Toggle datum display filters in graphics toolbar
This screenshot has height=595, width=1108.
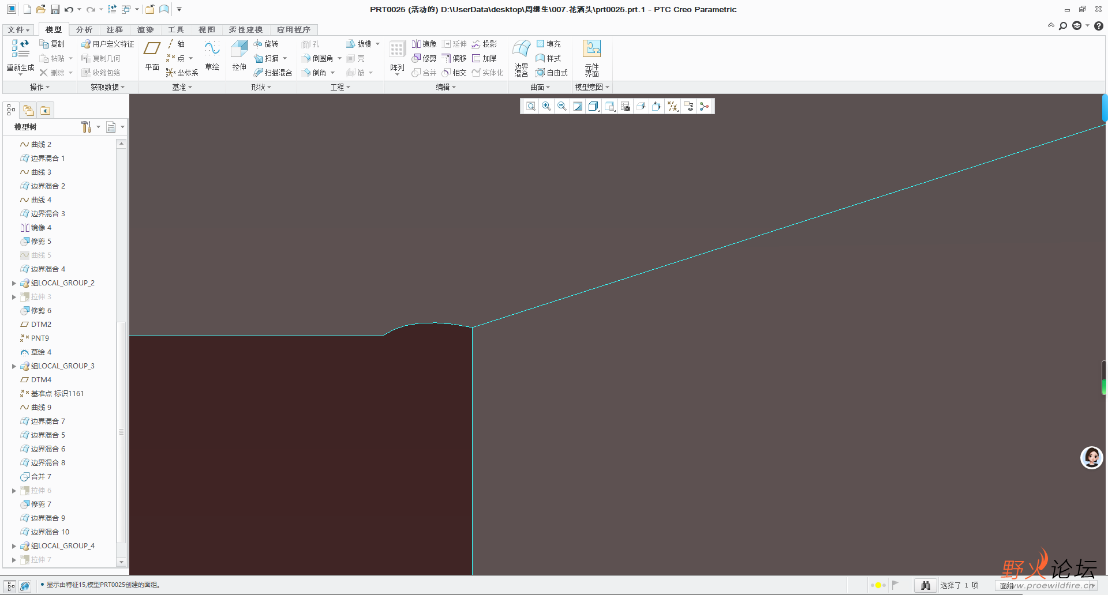coord(673,106)
